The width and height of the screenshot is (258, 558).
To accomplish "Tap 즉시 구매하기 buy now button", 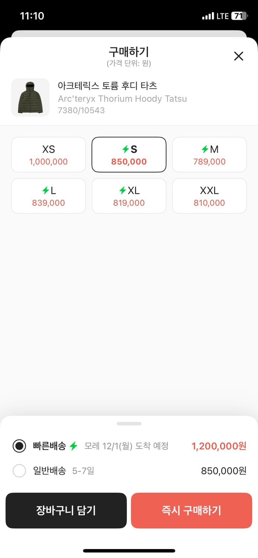I will tap(191, 510).
